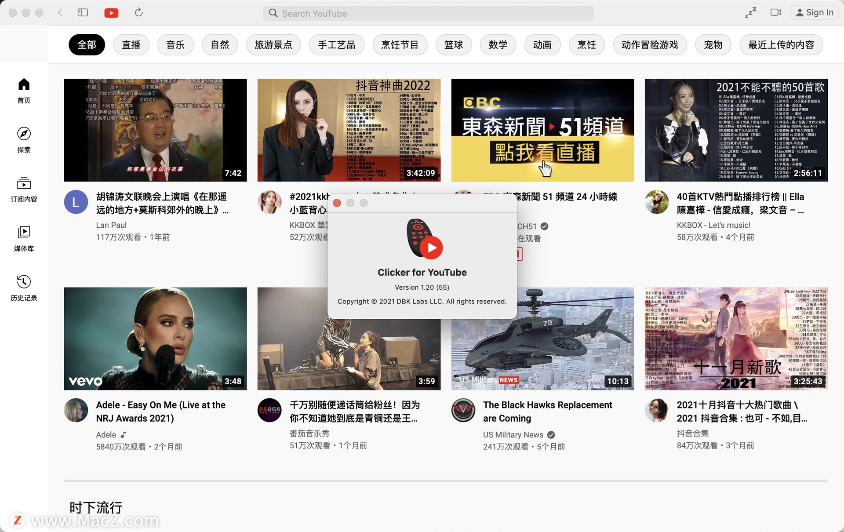
Task: Click Sign In button in top right
Action: (815, 11)
